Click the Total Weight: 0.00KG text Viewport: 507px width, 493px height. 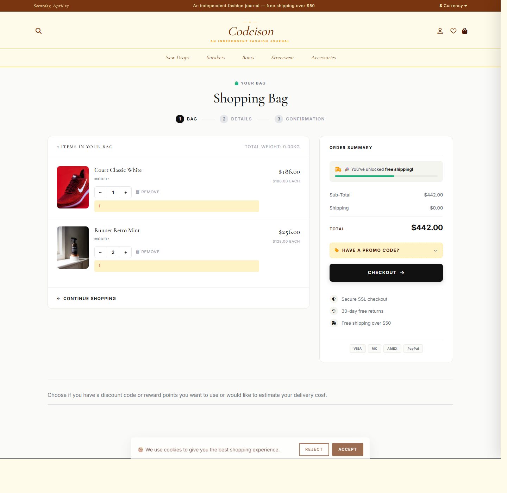point(272,147)
